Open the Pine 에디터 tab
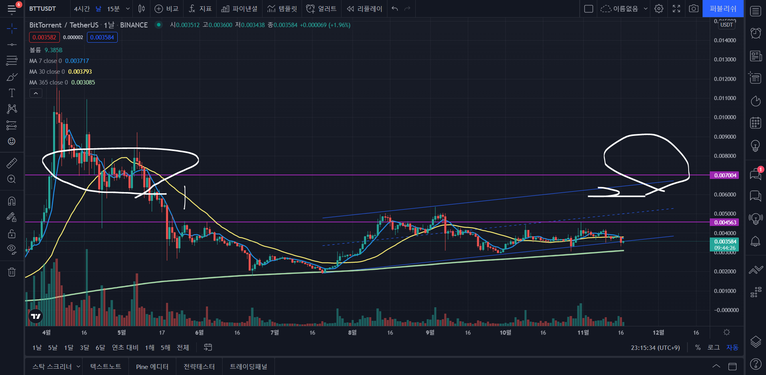This screenshot has width=766, height=375. point(152,367)
